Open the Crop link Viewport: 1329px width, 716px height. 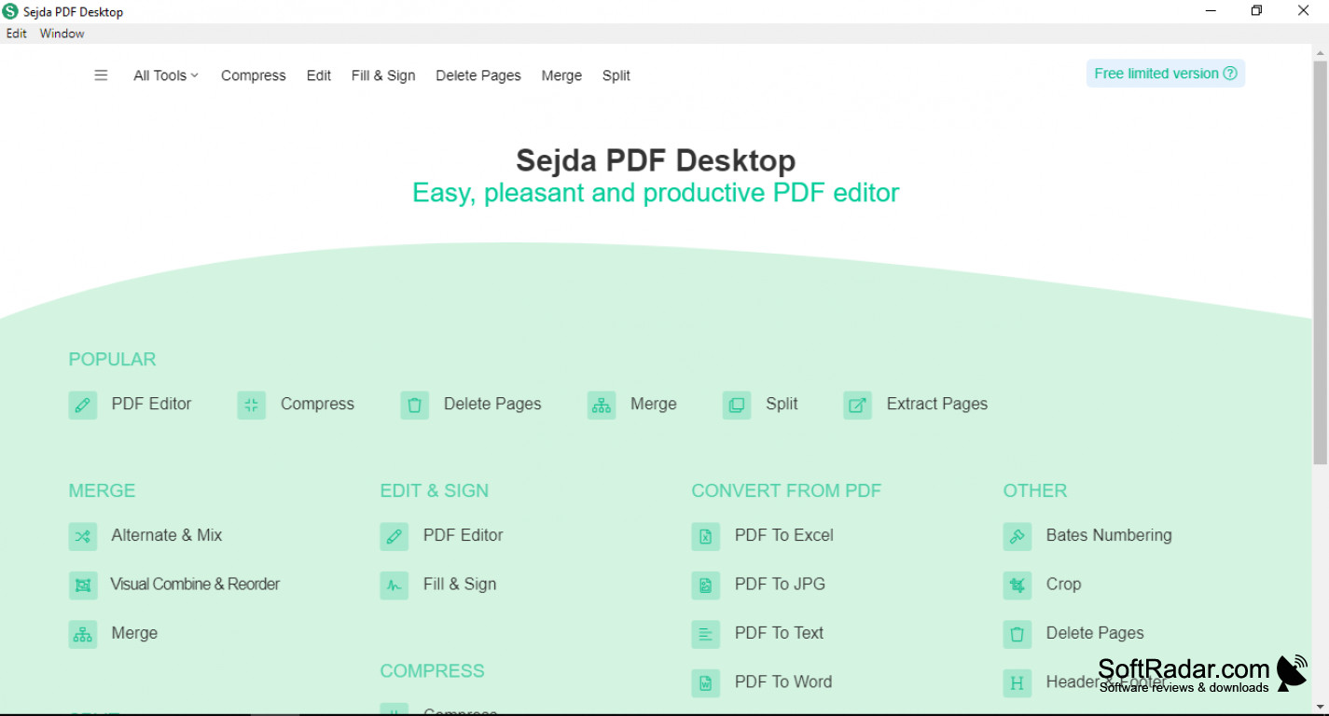pos(1063,585)
